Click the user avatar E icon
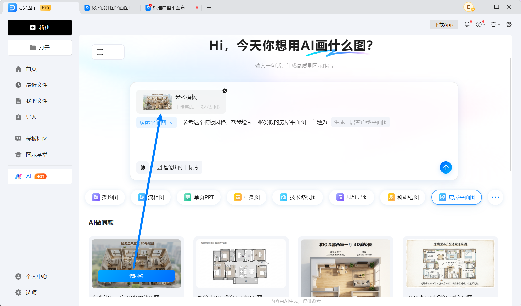The height and width of the screenshot is (306, 521). click(469, 7)
